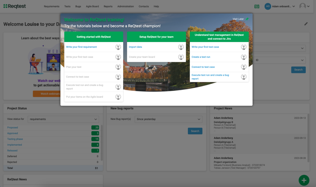Open Execute test run link under Understand test management

[210, 77]
